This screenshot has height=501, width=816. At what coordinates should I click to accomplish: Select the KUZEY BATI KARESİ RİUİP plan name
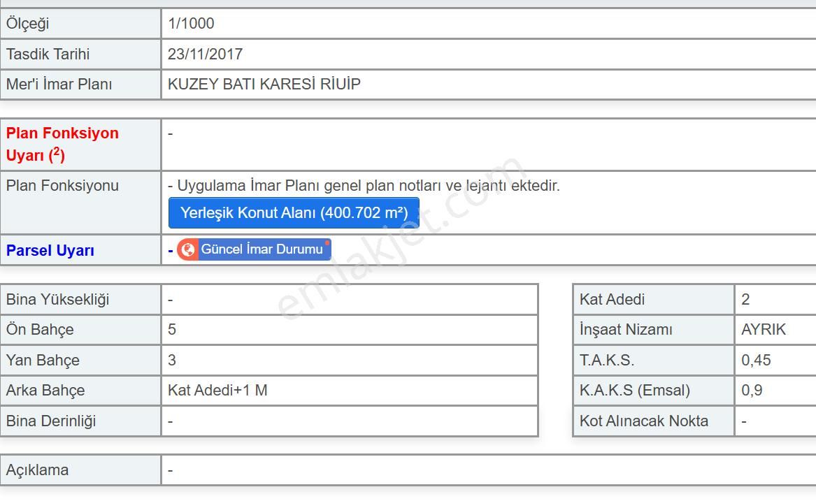click(x=262, y=84)
